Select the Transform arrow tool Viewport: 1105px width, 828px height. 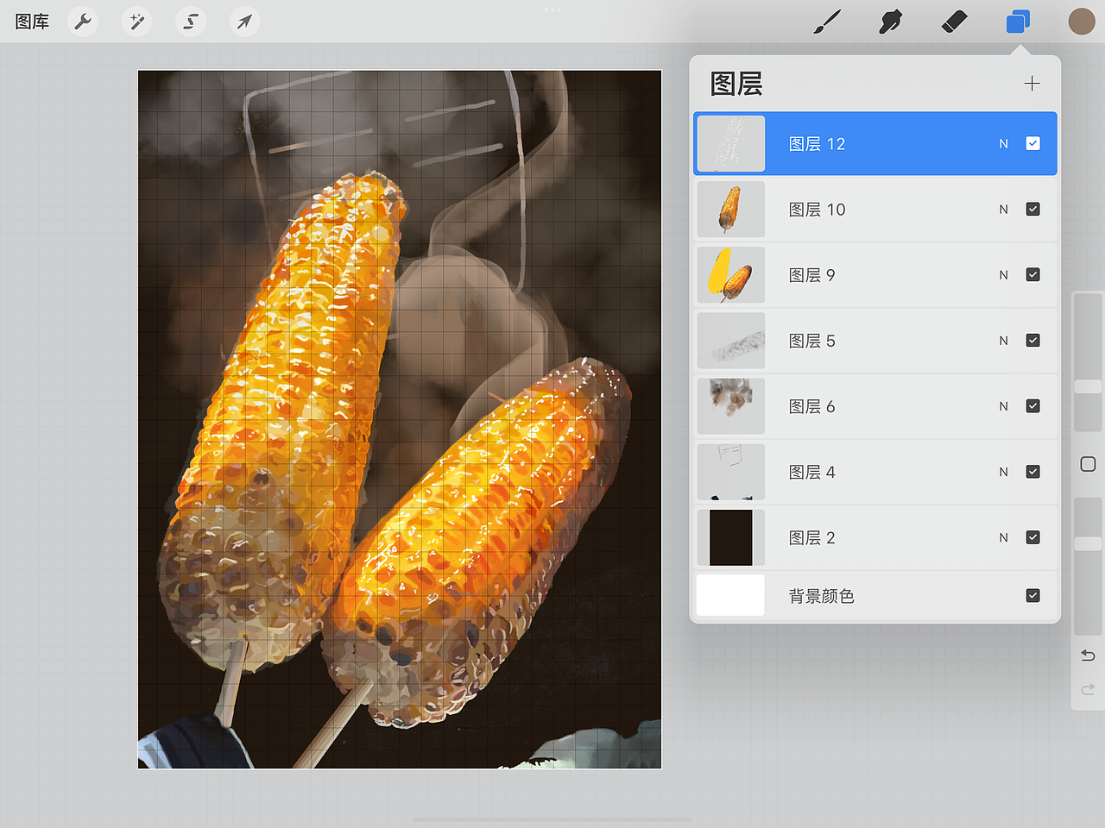pyautogui.click(x=244, y=22)
